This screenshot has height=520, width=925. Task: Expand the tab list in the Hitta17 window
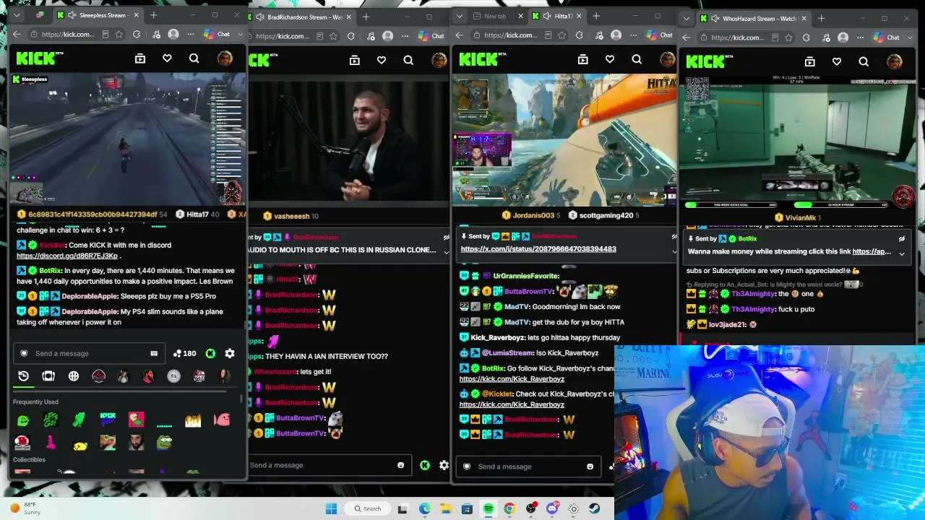click(x=460, y=16)
